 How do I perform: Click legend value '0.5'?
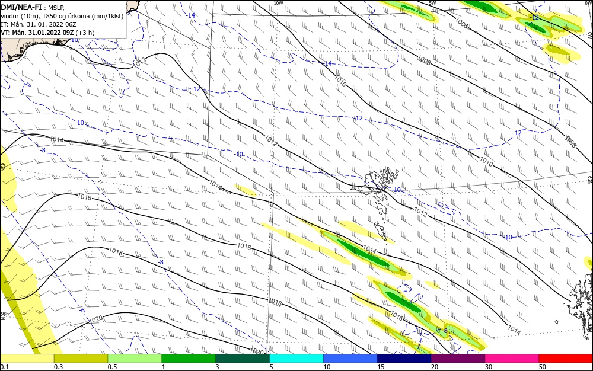pos(112,367)
